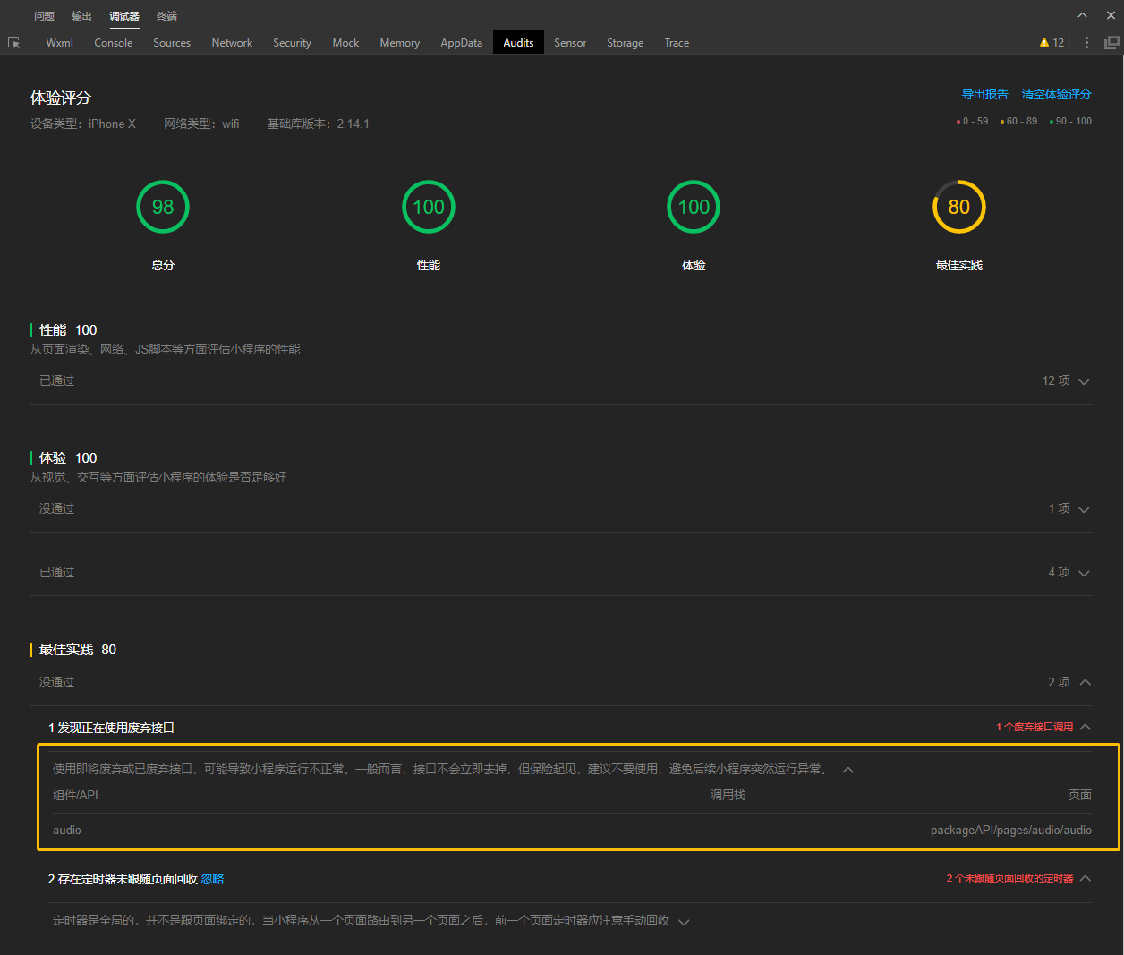Screen dimensions: 1124x955
Task: Click the 调用栈 column header
Action: pos(728,795)
